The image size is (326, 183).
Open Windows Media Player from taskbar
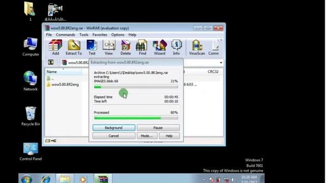click(x=83, y=179)
